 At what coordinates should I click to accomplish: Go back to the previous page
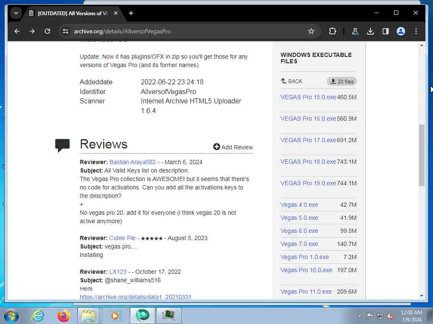click(17, 31)
